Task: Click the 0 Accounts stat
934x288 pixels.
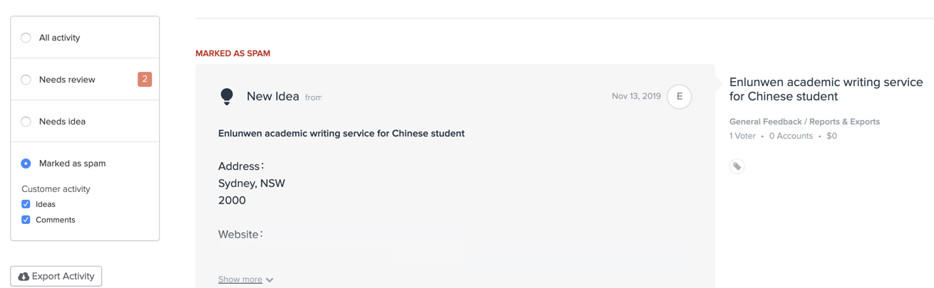Action: 791,136
